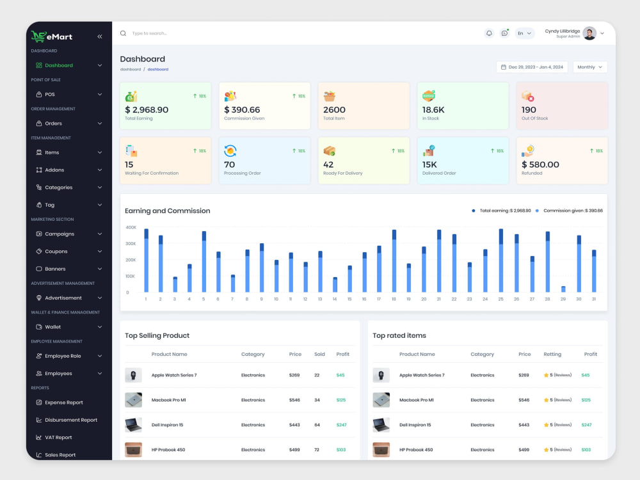Viewport: 640px width, 480px height.
Task: Click the search magnifier icon
Action: pyautogui.click(x=123, y=33)
